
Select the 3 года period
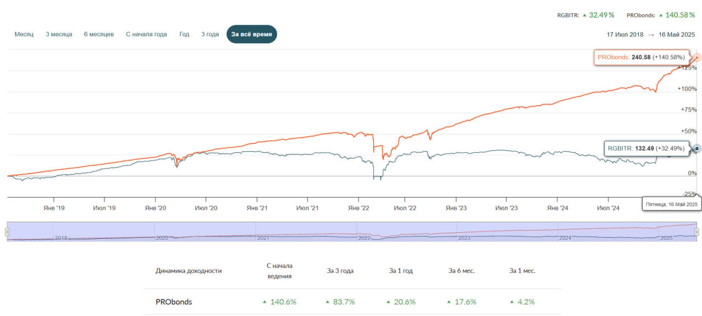pos(210,34)
